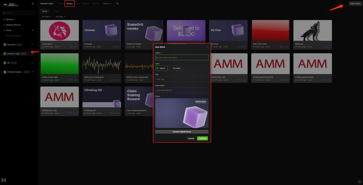
Task: Click the Confirm button
Action: (202, 138)
